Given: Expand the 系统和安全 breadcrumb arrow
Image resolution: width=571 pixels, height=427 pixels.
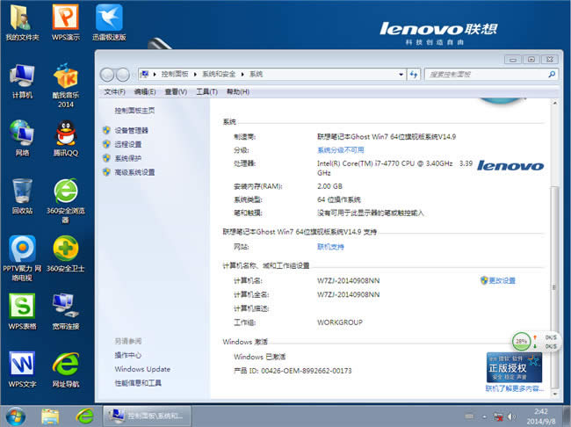Looking at the screenshot, I should click(x=242, y=75).
